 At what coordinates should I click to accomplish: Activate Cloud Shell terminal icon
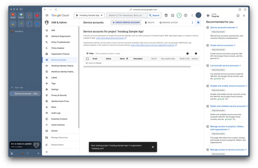coord(172,15)
